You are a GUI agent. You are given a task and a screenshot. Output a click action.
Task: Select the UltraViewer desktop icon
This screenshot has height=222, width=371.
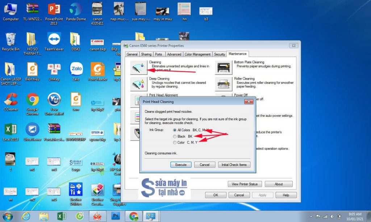32,132
